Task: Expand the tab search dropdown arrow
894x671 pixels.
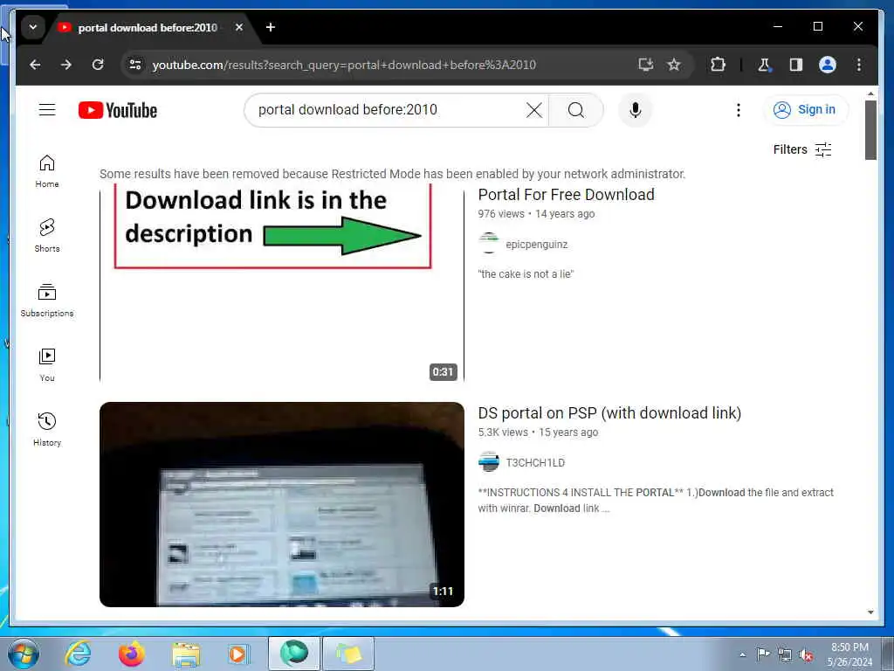Action: (33, 27)
